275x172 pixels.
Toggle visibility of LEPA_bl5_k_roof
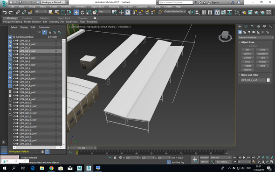click(x=14, y=71)
